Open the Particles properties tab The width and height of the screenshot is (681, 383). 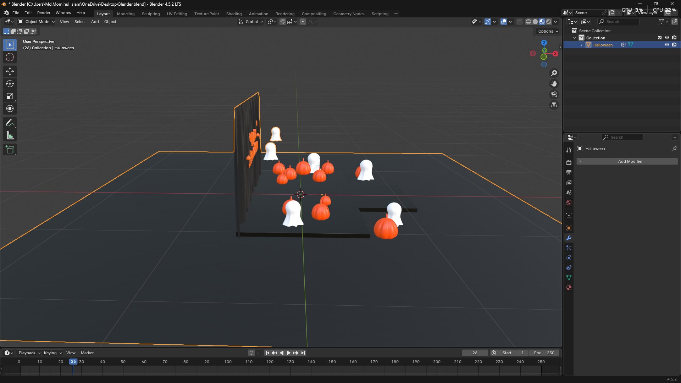(569, 248)
